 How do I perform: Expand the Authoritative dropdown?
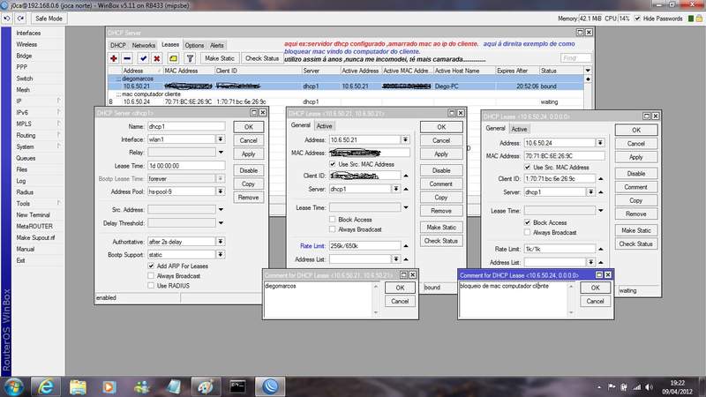point(220,242)
